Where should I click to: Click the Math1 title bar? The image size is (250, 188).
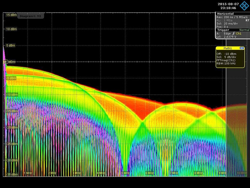[227, 48]
